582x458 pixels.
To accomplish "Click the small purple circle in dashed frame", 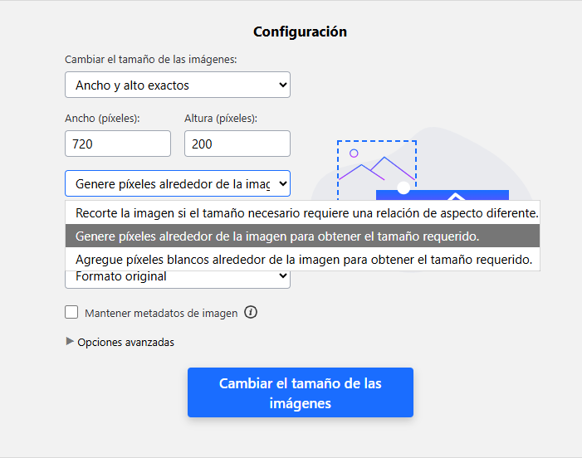I will (354, 153).
